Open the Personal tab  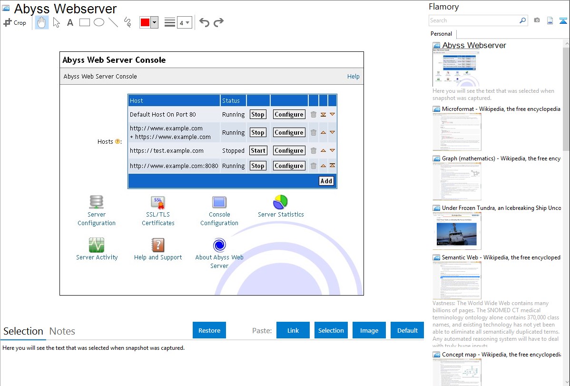[441, 34]
